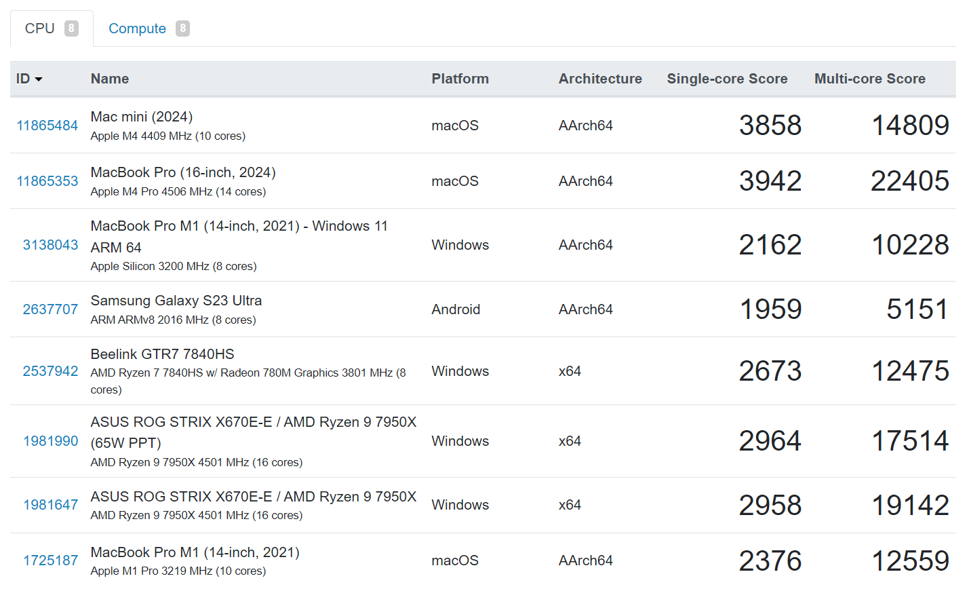Image resolution: width=969 pixels, height=589 pixels.
Task: Click the multi-core score 12475
Action: [x=910, y=371]
